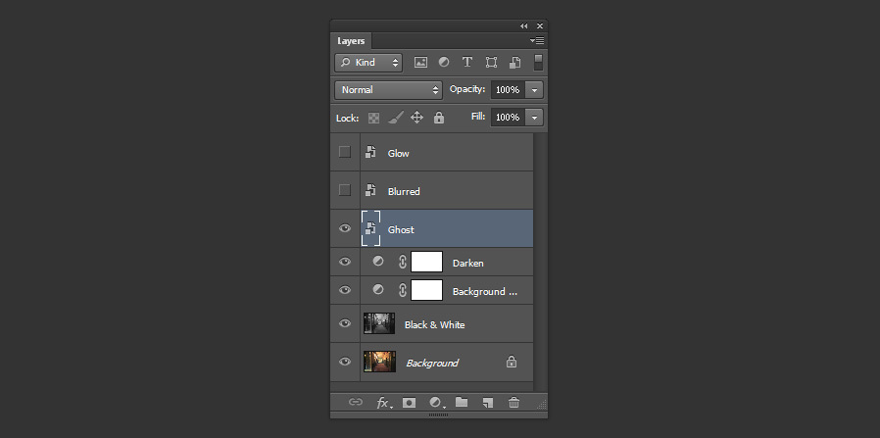Lock position move icon

(x=416, y=118)
